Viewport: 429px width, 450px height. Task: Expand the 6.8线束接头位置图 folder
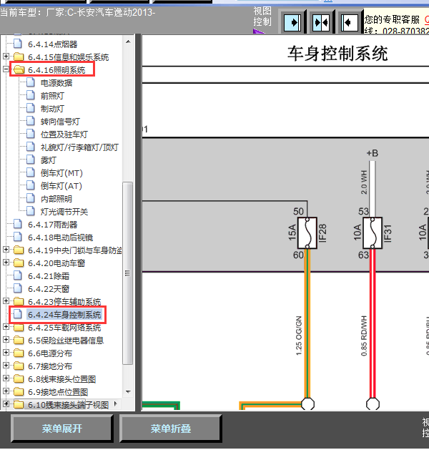[x=6, y=379]
